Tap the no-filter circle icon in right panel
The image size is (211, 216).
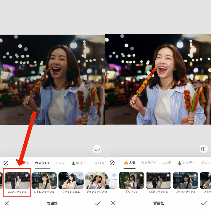112,163
